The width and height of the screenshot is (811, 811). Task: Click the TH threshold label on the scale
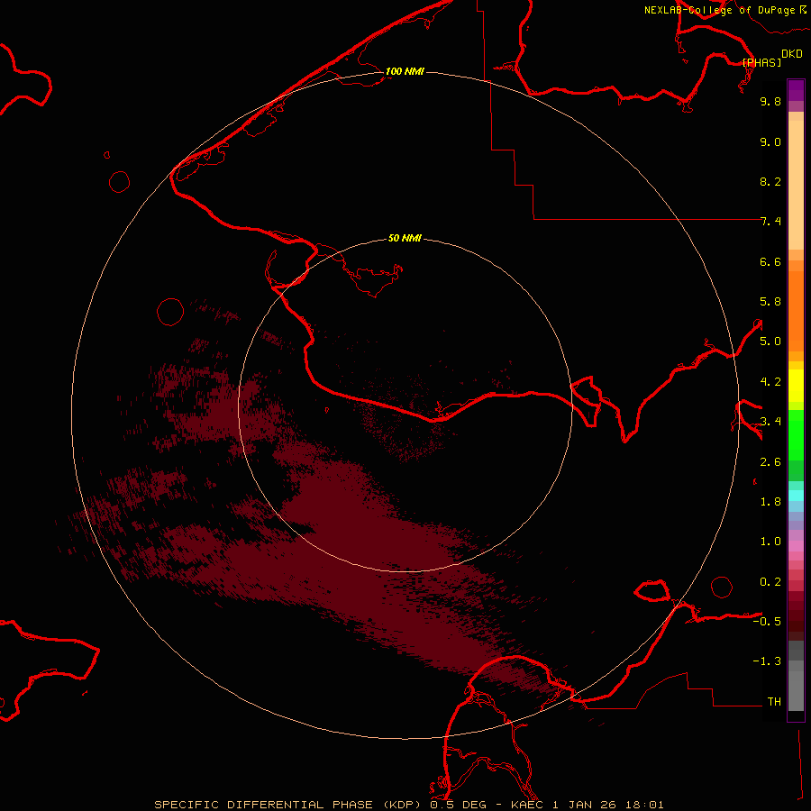[x=774, y=702]
